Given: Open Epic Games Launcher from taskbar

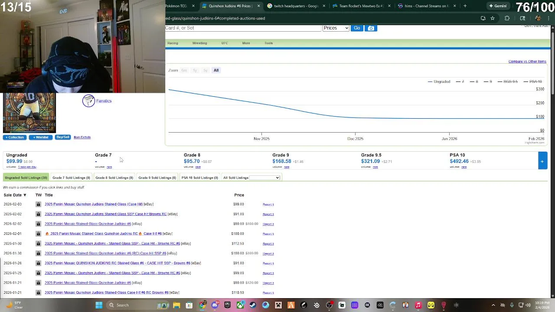Looking at the screenshot, I should click(x=227, y=305).
